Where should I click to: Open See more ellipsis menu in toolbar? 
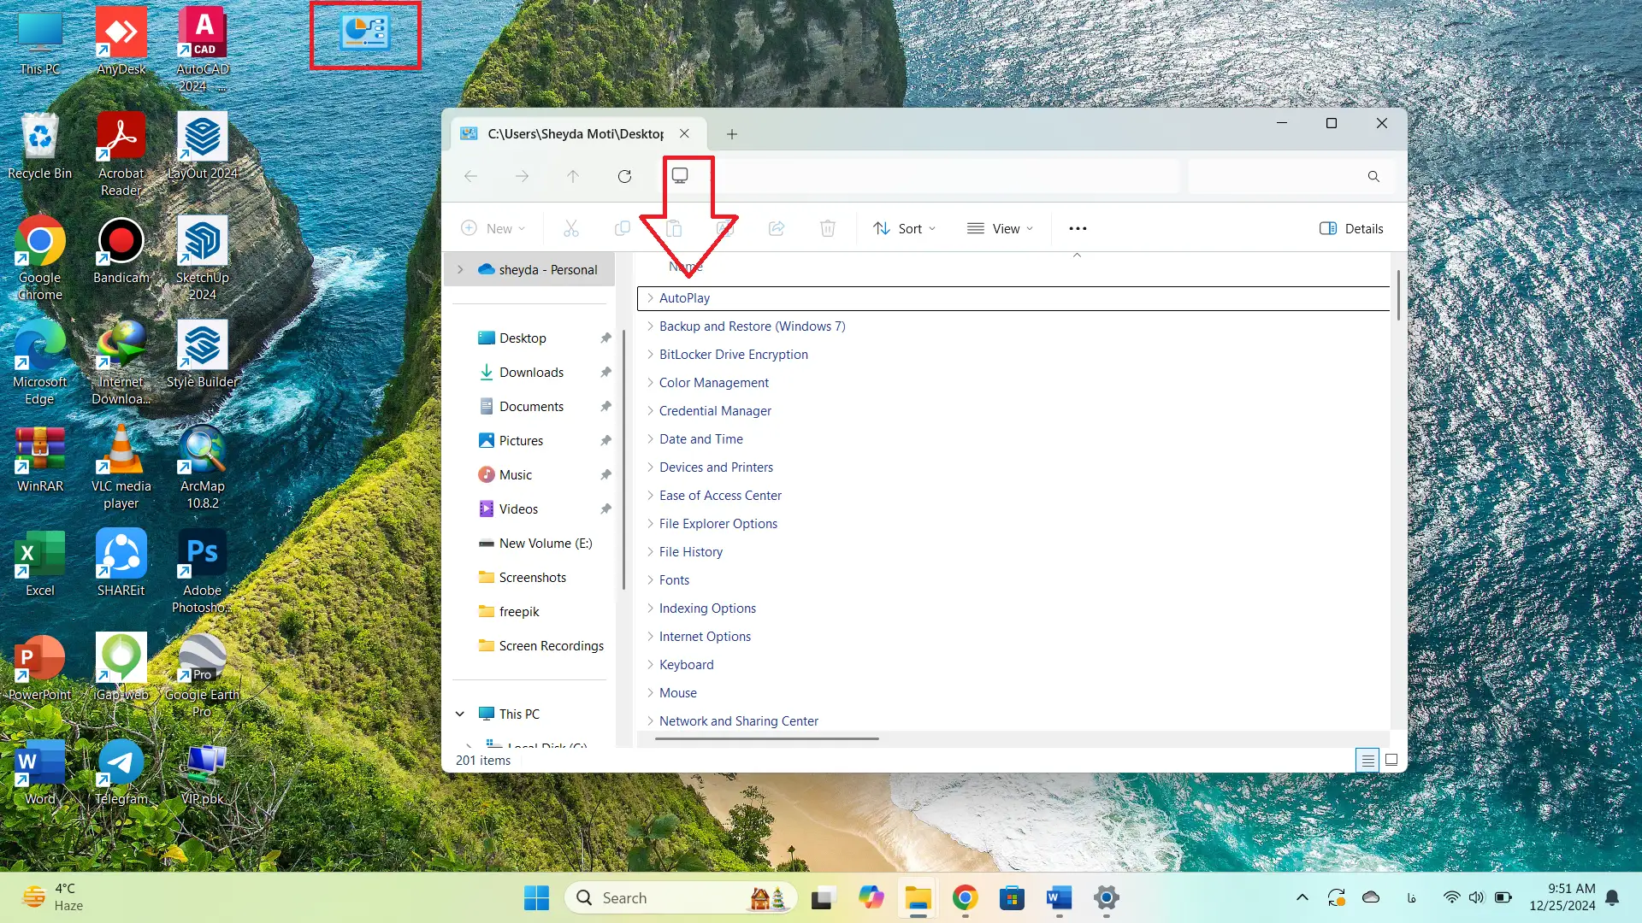click(1078, 228)
